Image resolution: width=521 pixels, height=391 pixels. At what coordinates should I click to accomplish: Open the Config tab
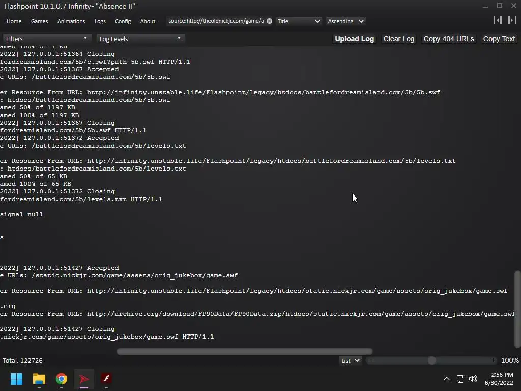pyautogui.click(x=123, y=21)
